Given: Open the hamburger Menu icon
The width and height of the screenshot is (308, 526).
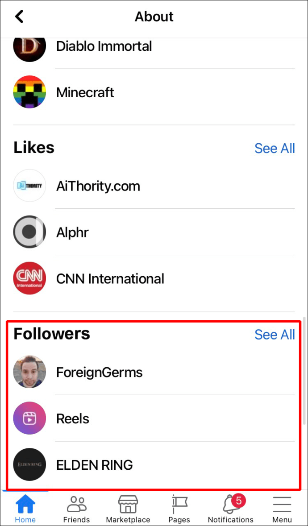Looking at the screenshot, I should [x=282, y=504].
